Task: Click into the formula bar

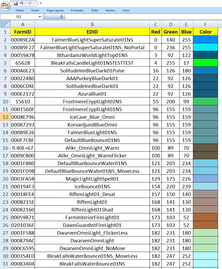Action: (x=143, y=17)
